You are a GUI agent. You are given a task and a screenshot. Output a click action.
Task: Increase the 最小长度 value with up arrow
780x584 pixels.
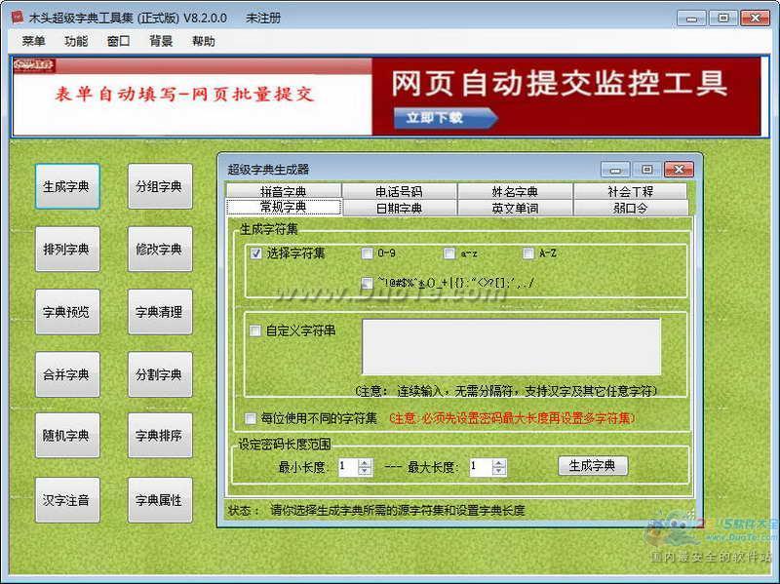pos(365,463)
